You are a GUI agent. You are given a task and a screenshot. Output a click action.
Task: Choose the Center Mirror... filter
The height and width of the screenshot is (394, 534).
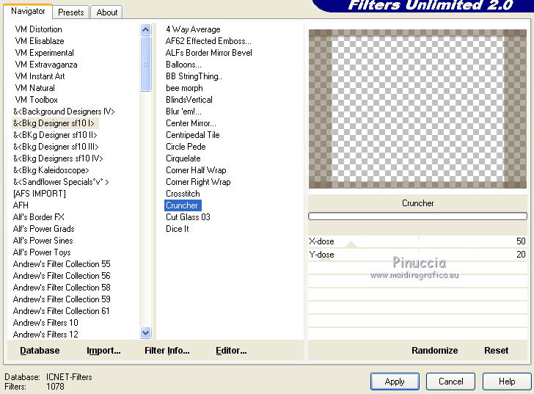(191, 123)
